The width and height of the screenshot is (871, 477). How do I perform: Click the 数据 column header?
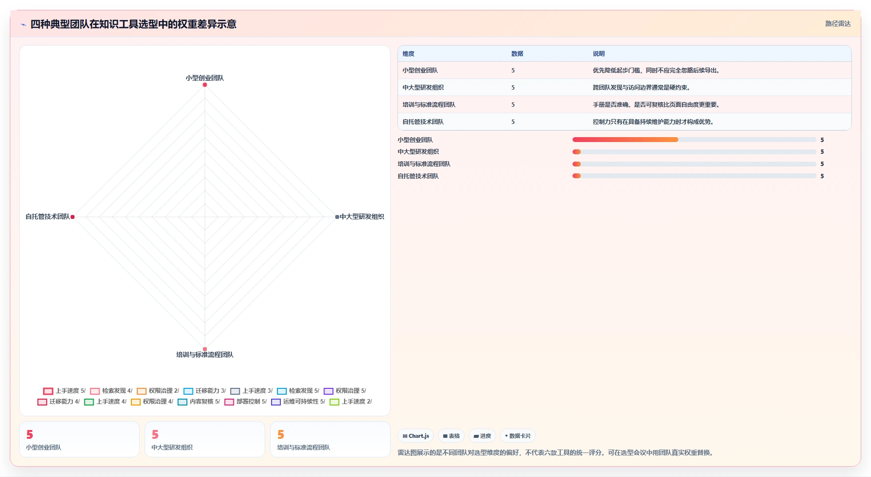tap(517, 54)
